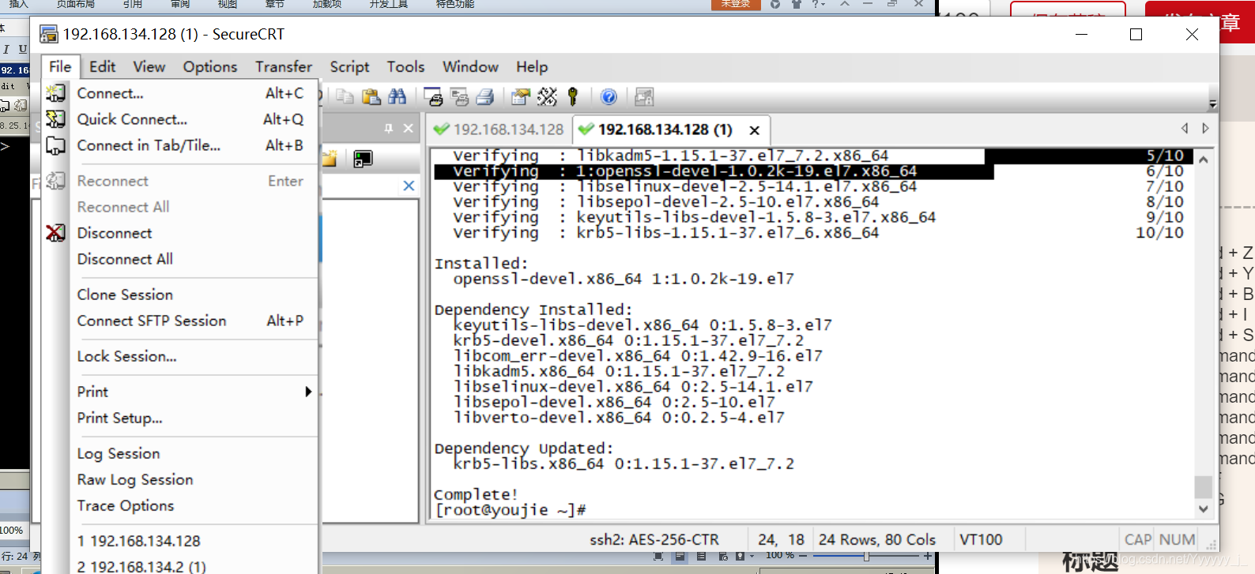Viewport: 1255px width, 574px height.
Task: Pin the session manager panel
Action: [x=388, y=128]
